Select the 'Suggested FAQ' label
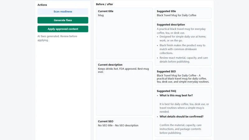 [x=167, y=91]
